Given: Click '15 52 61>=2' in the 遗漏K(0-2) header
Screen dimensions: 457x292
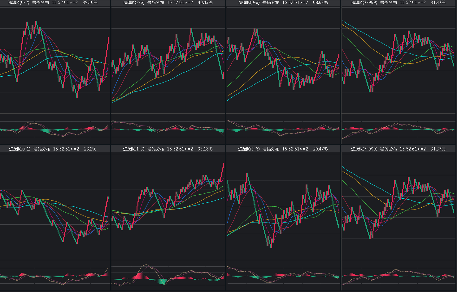Looking at the screenshot, I should [65, 2].
